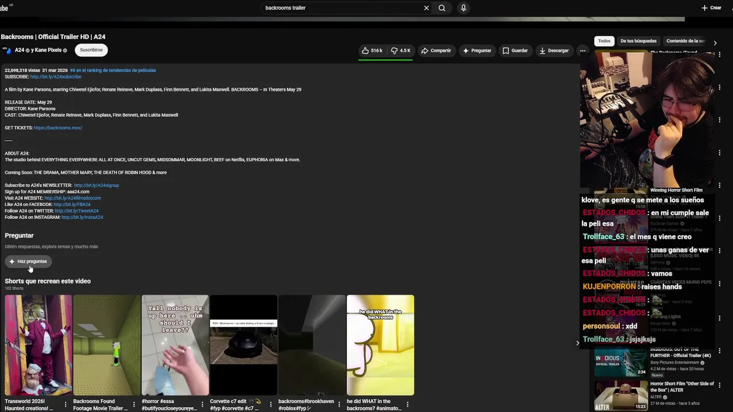733x412 pixels.
Task: Open the he did WHAT in the backrooms short
Action: [x=380, y=345]
